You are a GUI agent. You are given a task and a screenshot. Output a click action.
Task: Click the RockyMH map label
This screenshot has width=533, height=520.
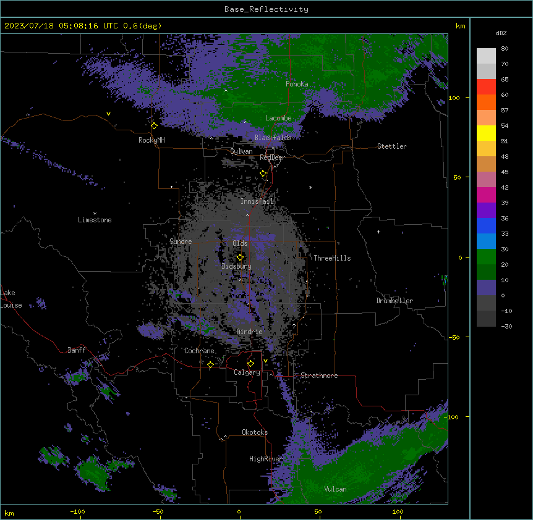coord(151,140)
